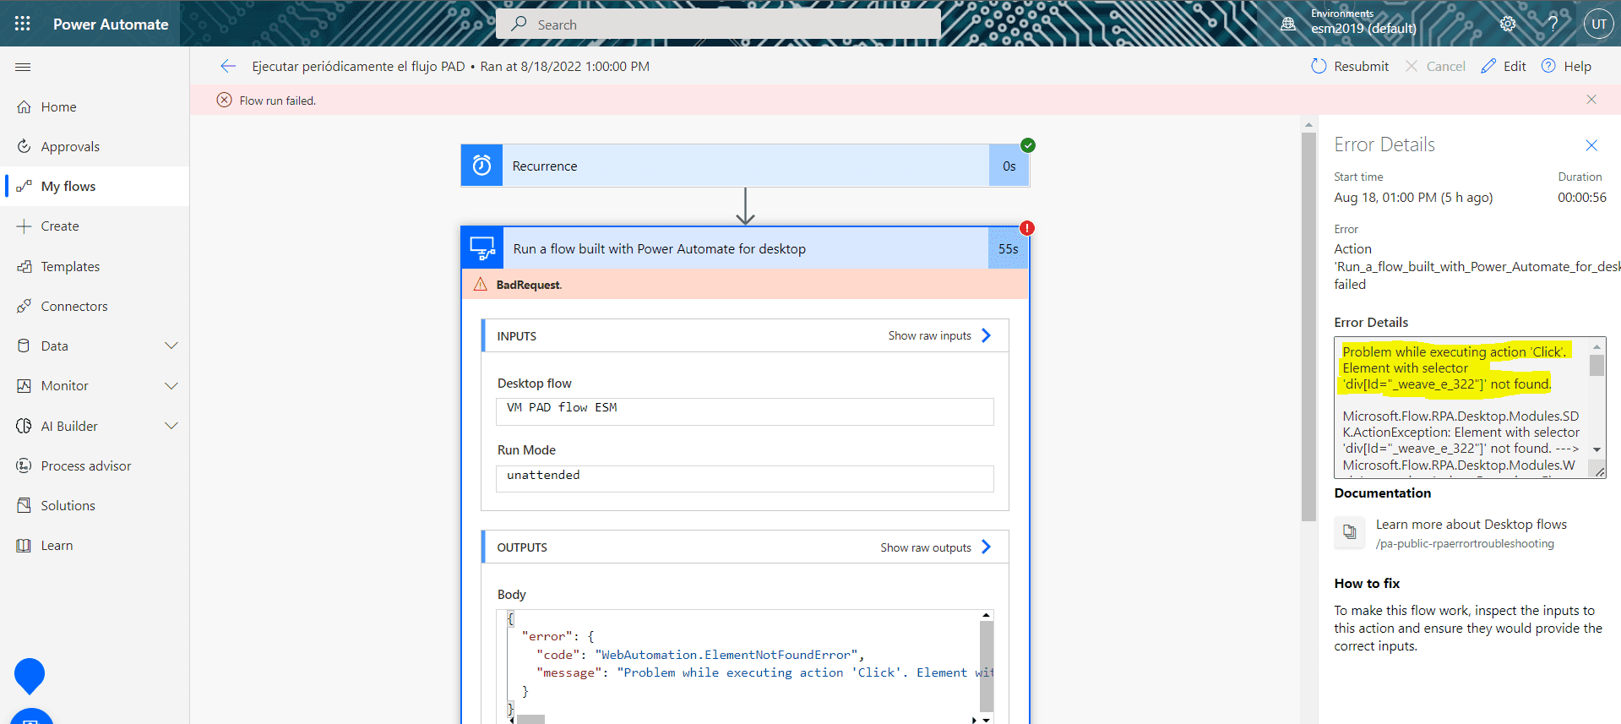The image size is (1621, 724).
Task: Click the highlighted 'Problem while executing action' text
Action: tap(1455, 367)
